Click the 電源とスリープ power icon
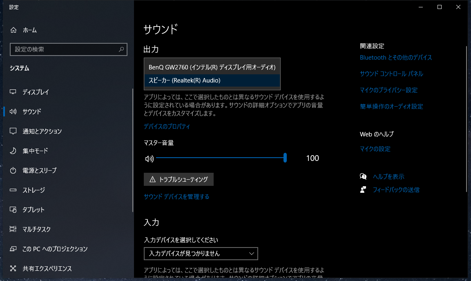 tap(13, 170)
